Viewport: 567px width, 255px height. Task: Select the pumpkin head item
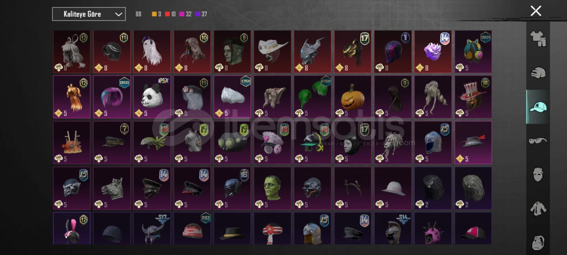(353, 97)
